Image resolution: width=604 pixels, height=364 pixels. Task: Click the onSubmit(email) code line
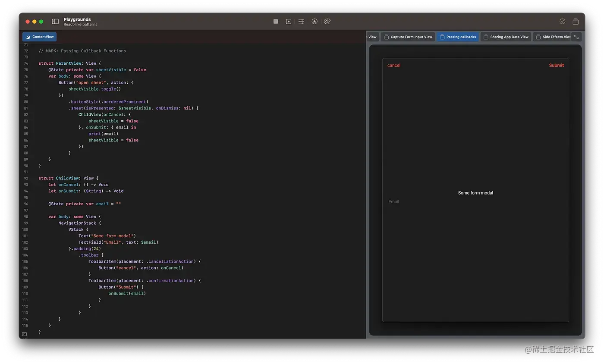127,293
